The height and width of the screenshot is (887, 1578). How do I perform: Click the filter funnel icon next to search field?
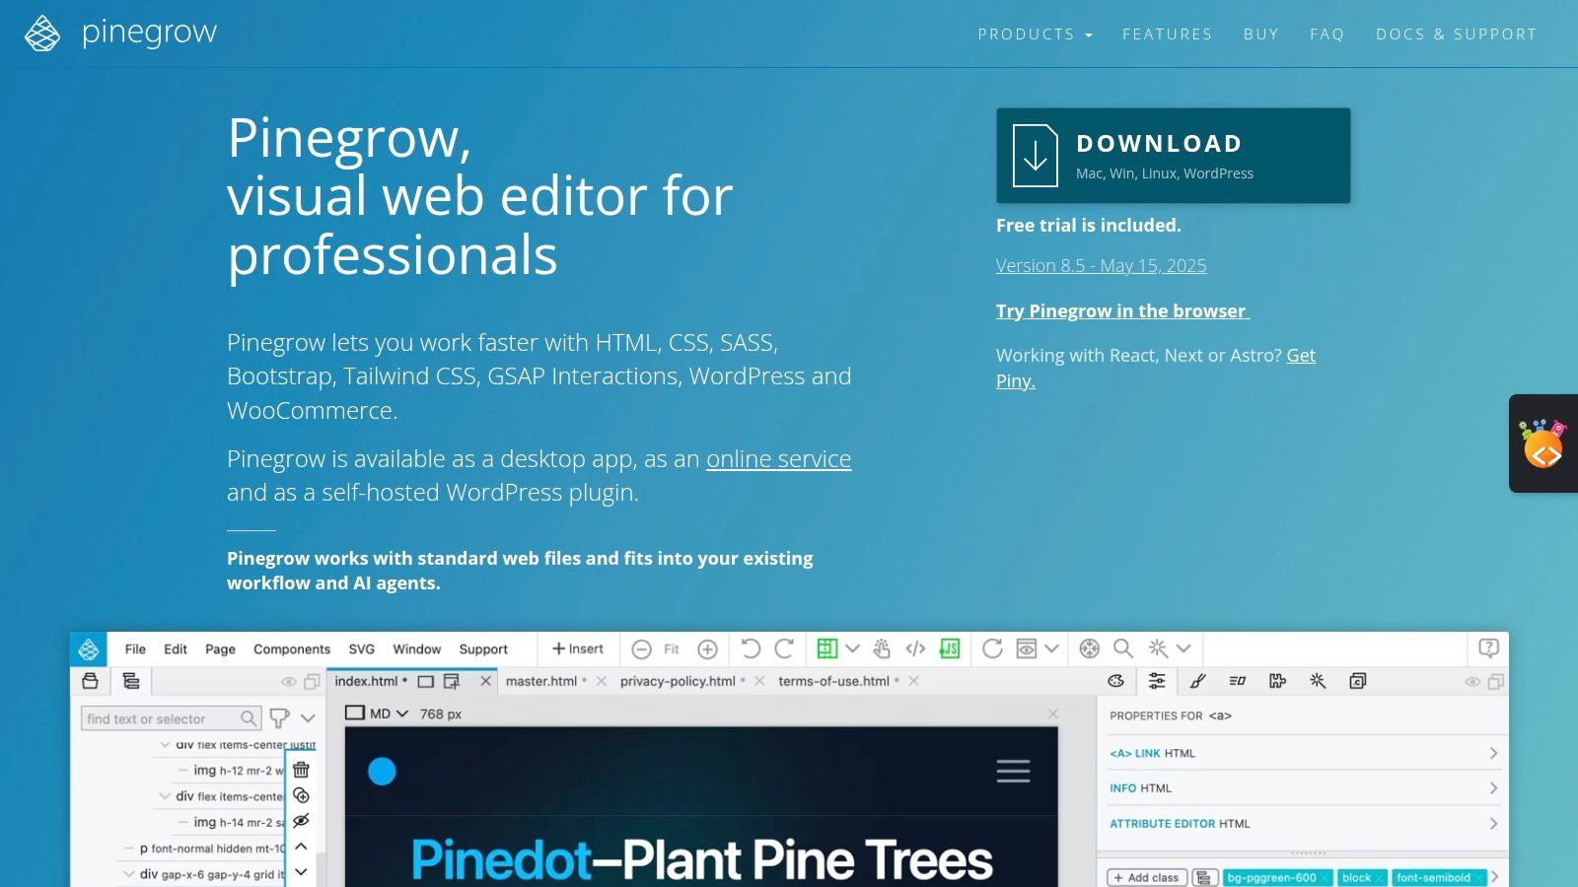pyautogui.click(x=280, y=717)
